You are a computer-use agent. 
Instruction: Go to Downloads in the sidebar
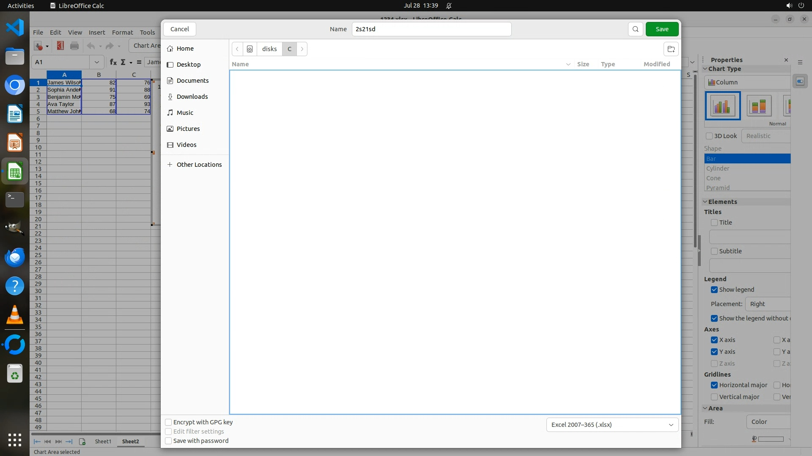(x=192, y=97)
